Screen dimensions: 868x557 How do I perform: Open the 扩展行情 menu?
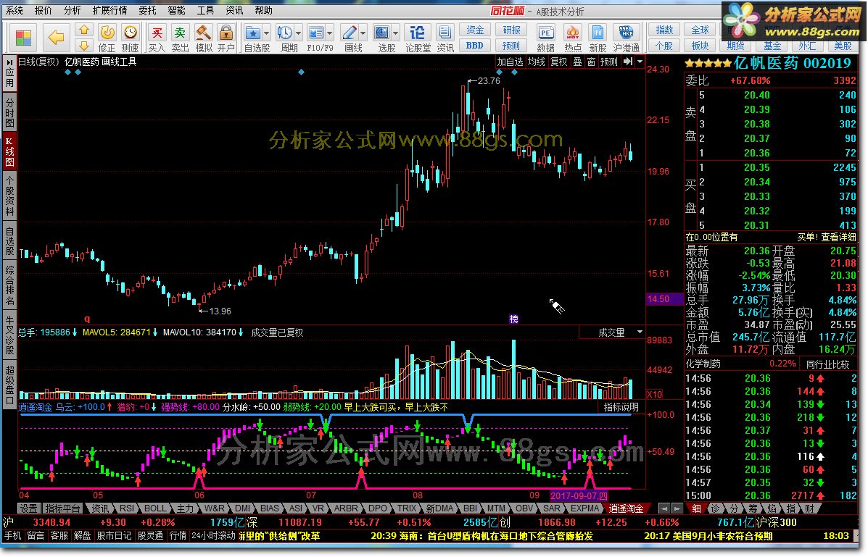click(109, 10)
